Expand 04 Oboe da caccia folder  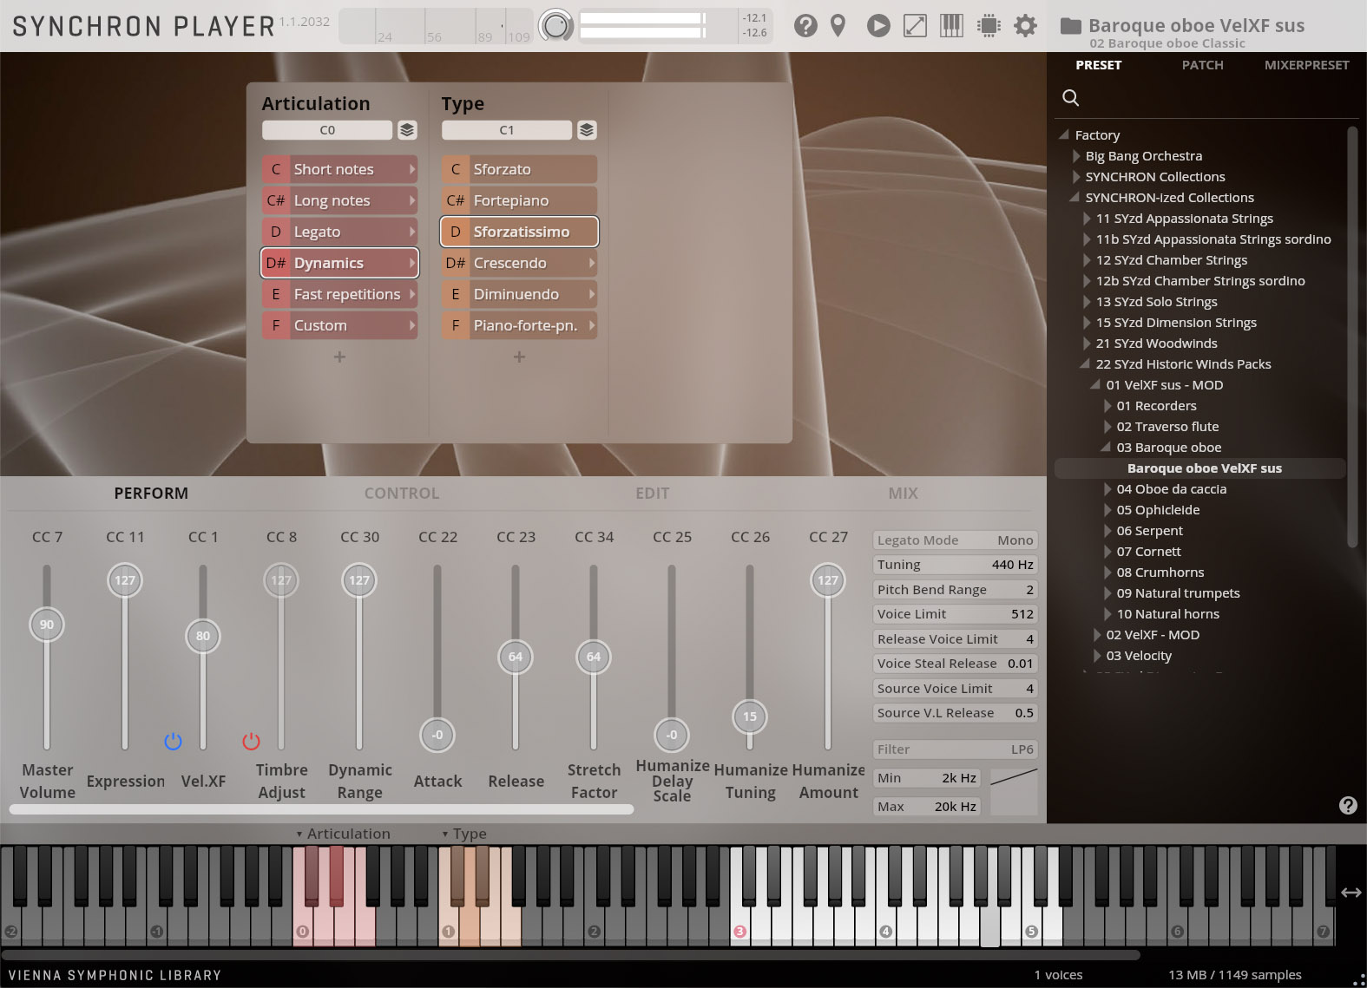[1107, 489]
